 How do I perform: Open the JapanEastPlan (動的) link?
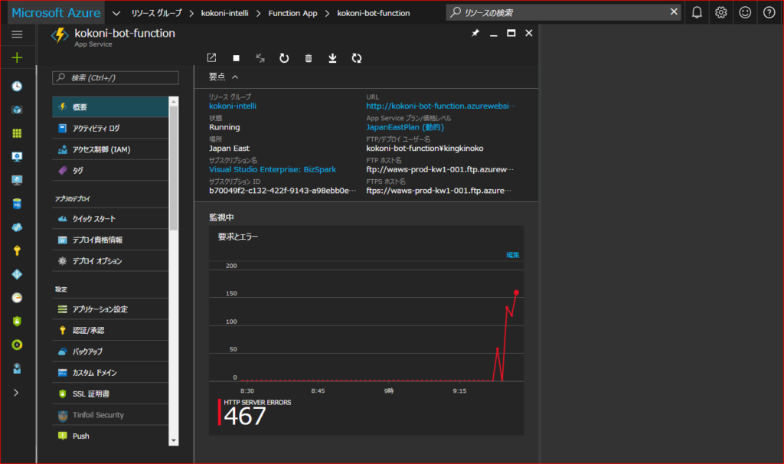click(x=405, y=127)
